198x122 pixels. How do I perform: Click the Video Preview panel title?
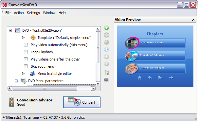(x=128, y=20)
